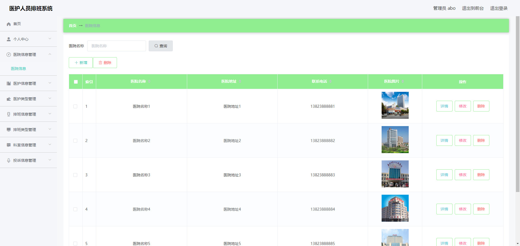Toggle the select-all checkbox in table header

pos(76,82)
